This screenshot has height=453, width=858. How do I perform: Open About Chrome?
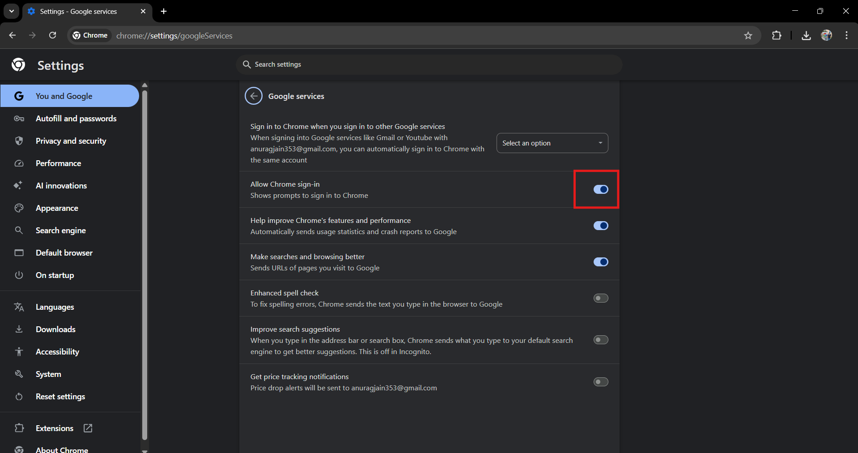pyautogui.click(x=62, y=449)
